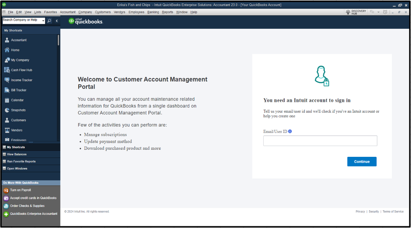Open QuickBooks Enterprise Accountant link
This screenshot has height=228, width=411.
pyautogui.click(x=30, y=214)
